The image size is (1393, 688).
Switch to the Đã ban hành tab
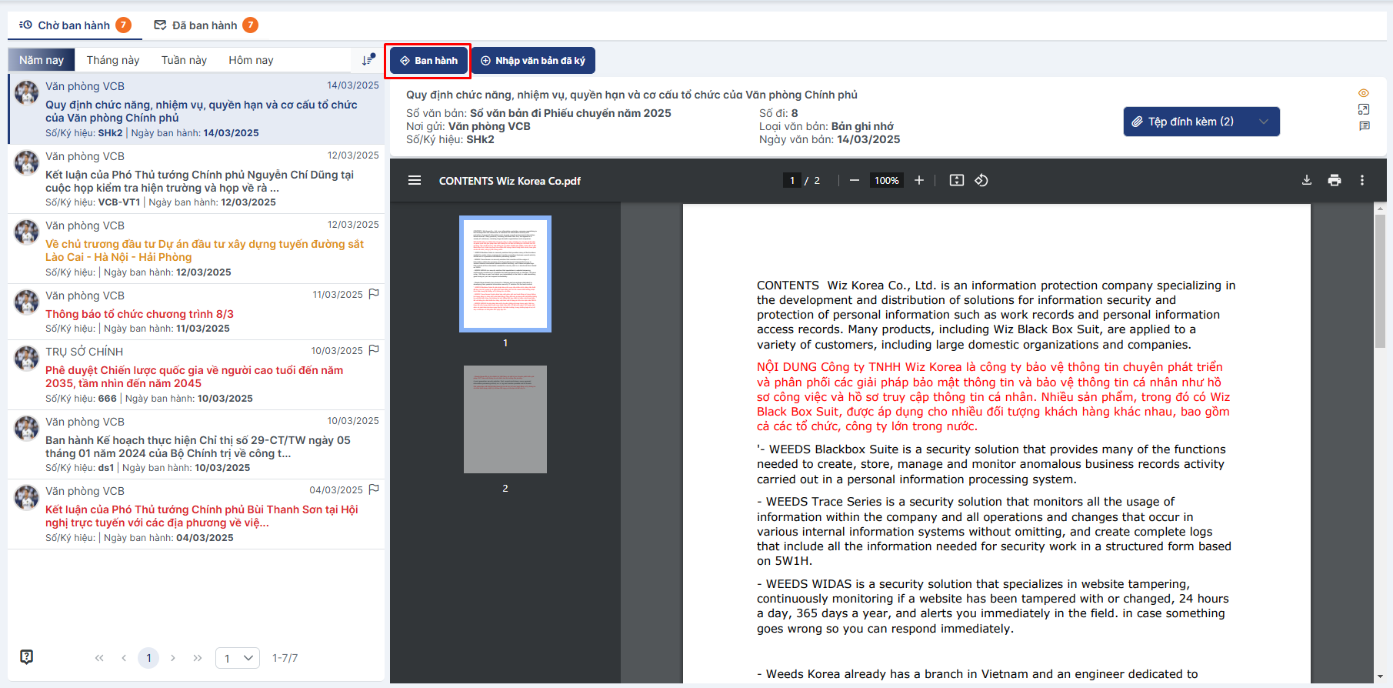click(x=205, y=25)
